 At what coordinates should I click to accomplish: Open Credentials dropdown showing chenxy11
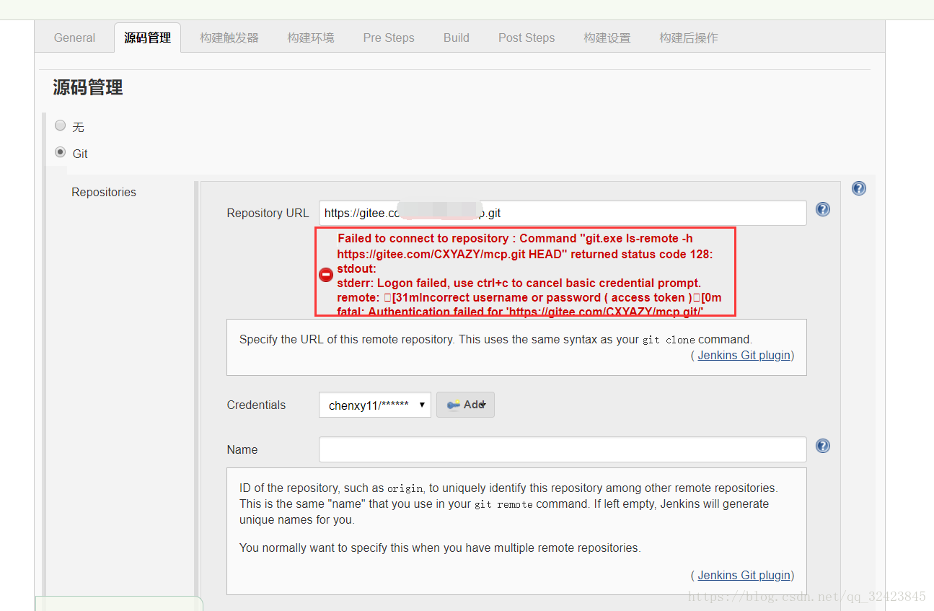(x=375, y=405)
